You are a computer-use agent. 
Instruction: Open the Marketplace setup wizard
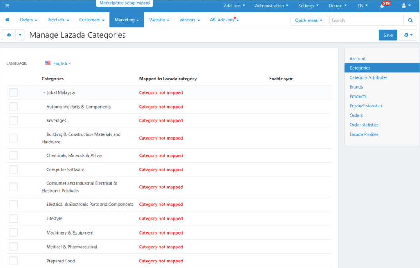[125, 3]
